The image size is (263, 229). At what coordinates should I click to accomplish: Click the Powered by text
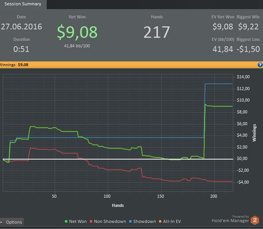tap(240, 216)
